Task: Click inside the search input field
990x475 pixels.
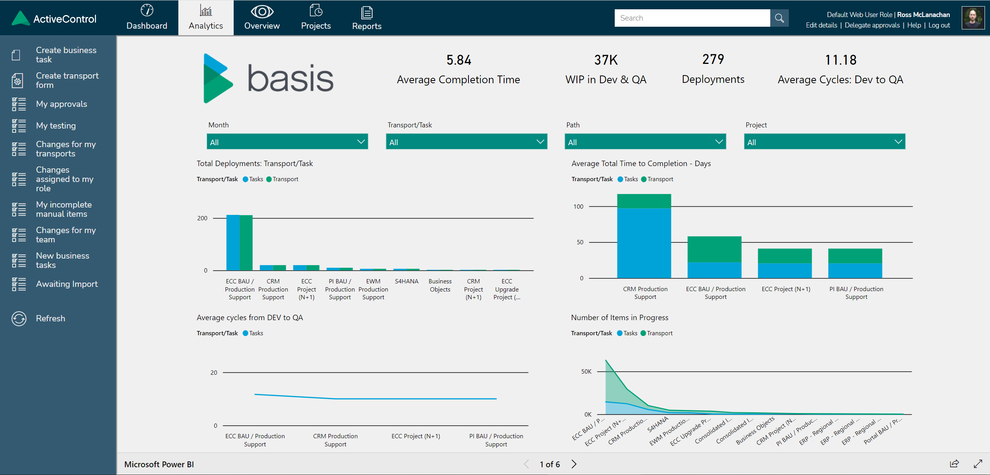Action: click(692, 18)
